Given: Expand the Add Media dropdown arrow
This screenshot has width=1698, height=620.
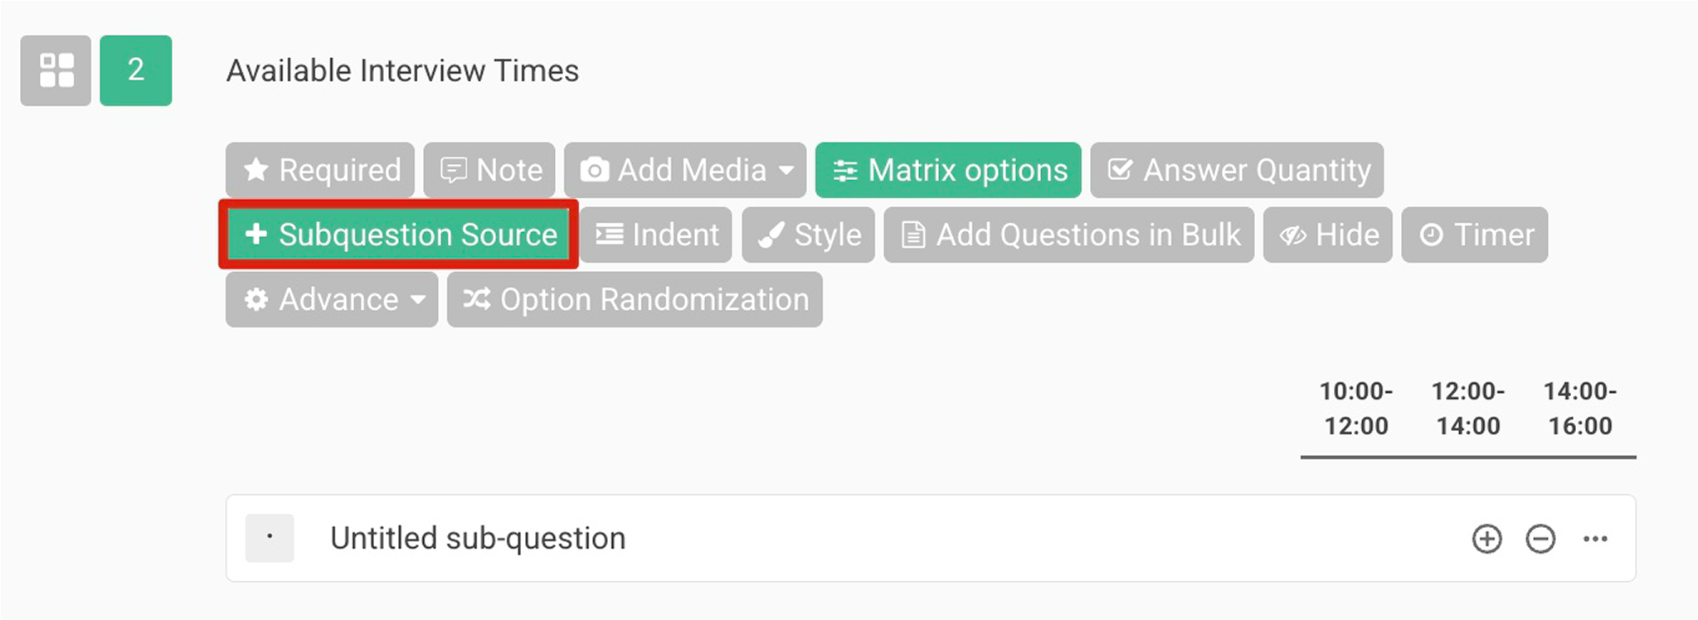Looking at the screenshot, I should (787, 172).
